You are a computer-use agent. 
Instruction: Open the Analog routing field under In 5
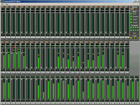23,40
